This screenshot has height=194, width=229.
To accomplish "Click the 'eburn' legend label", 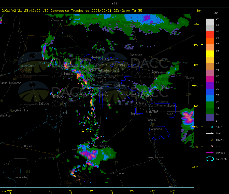I will tap(220, 140).
